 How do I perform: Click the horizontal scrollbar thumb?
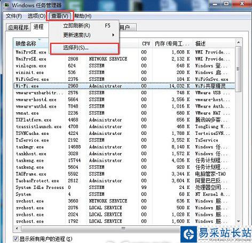(123, 228)
